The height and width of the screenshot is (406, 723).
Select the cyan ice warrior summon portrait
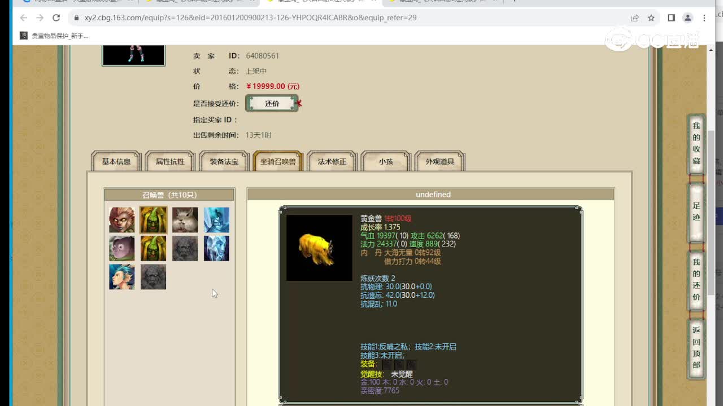217,220
